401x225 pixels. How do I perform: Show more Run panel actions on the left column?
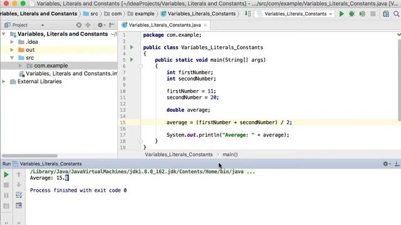[x=6, y=223]
